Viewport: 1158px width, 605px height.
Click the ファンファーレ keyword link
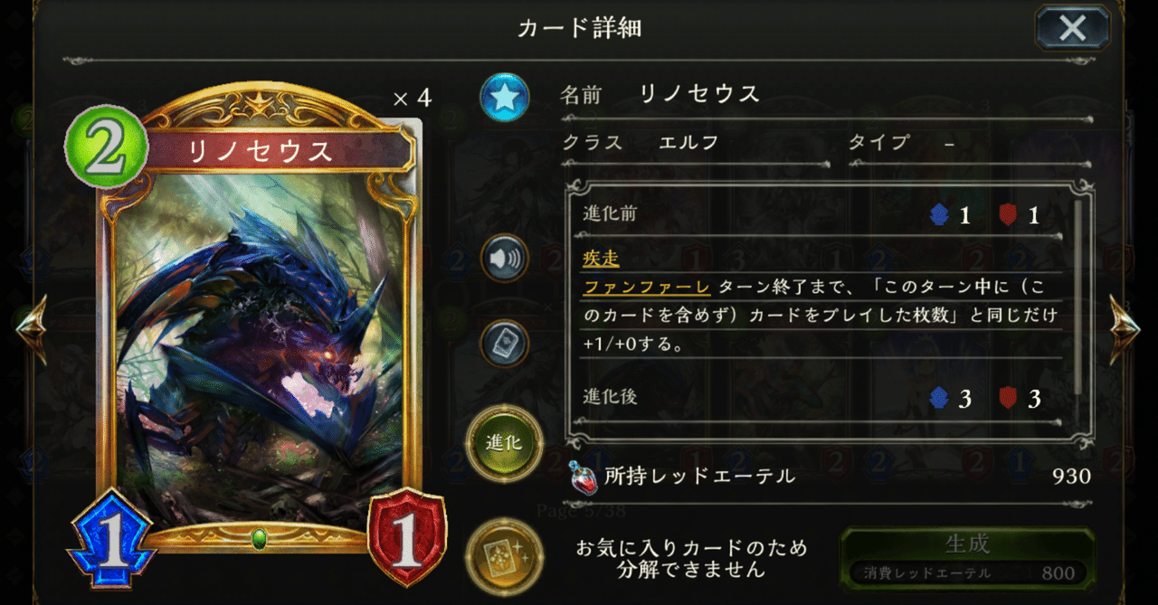tap(647, 288)
